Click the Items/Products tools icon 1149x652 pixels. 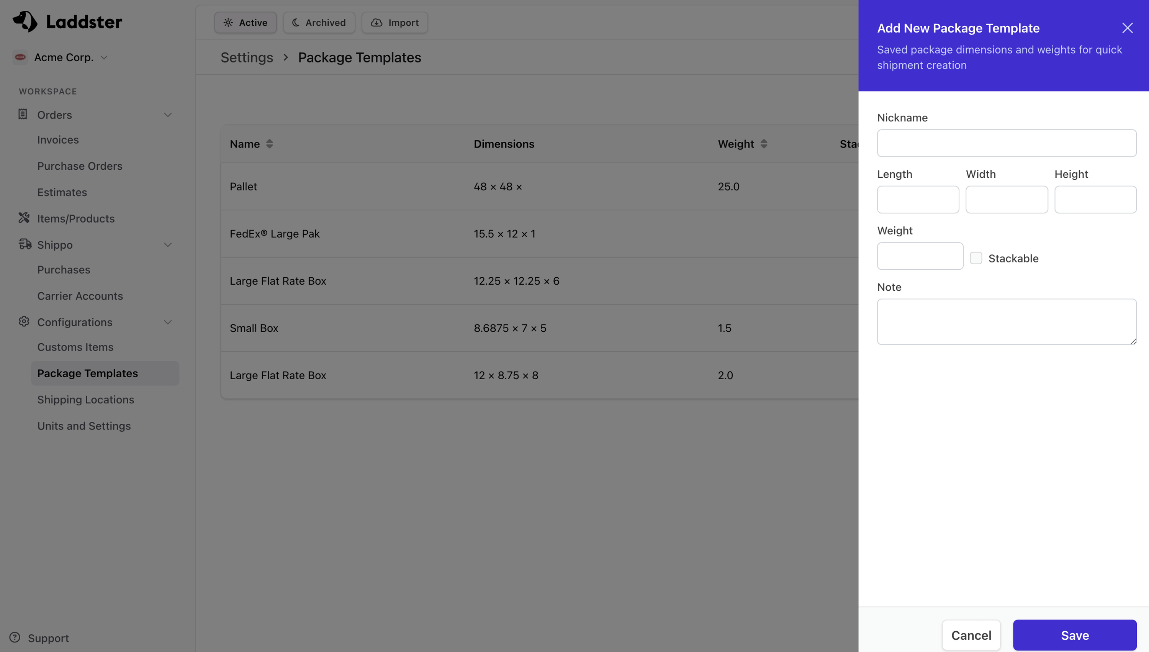point(24,218)
